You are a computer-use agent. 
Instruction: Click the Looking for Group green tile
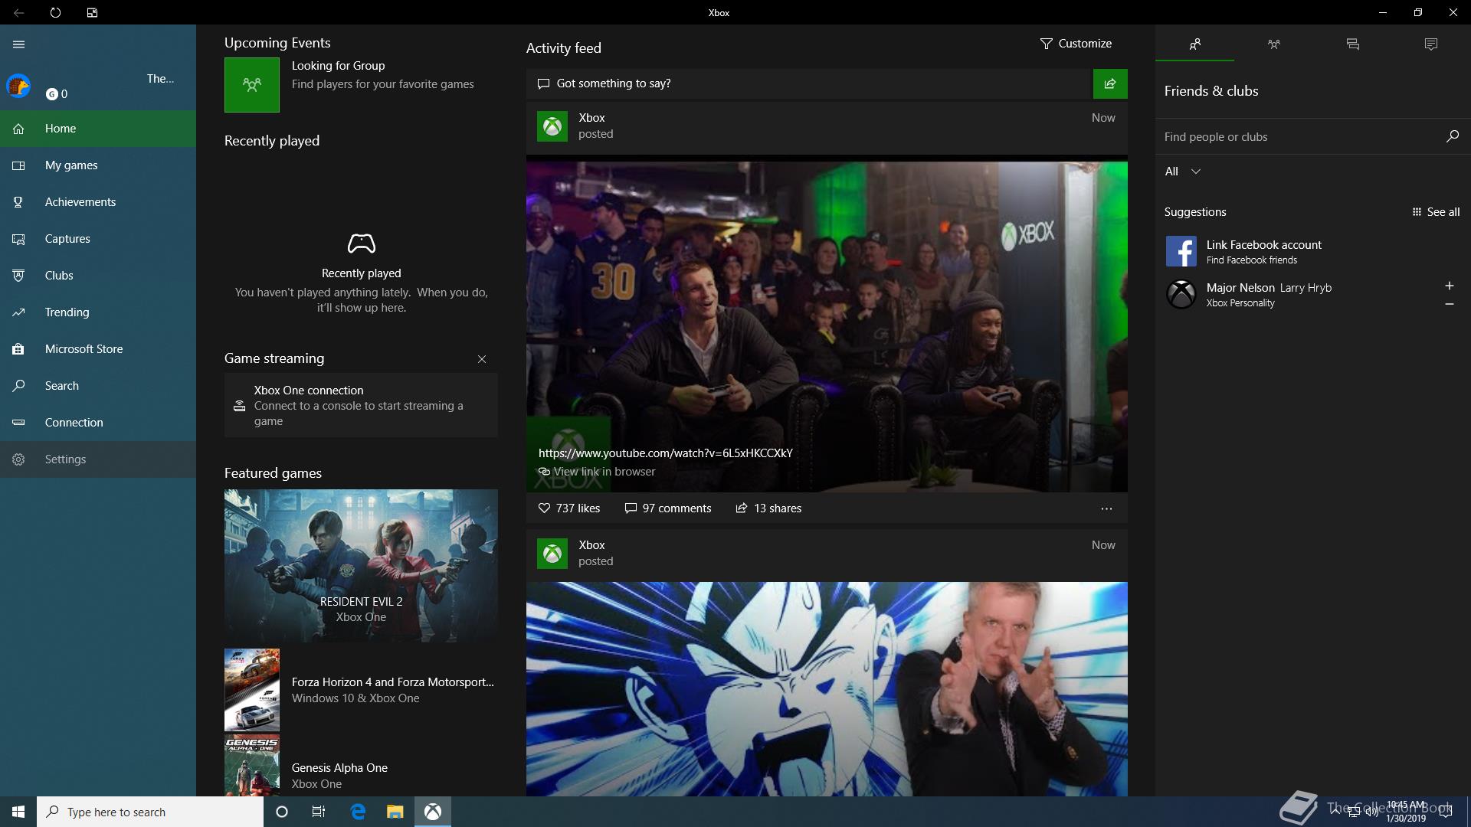[x=252, y=85]
